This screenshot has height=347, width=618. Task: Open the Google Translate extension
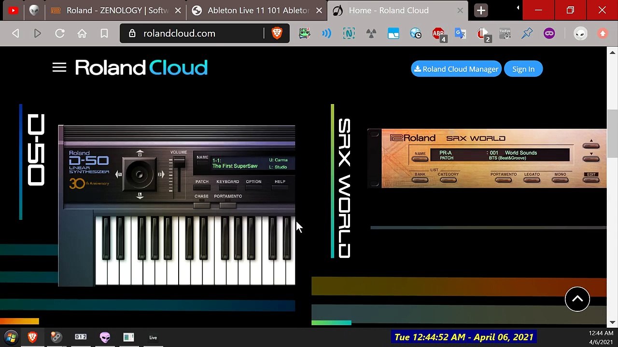click(x=460, y=33)
